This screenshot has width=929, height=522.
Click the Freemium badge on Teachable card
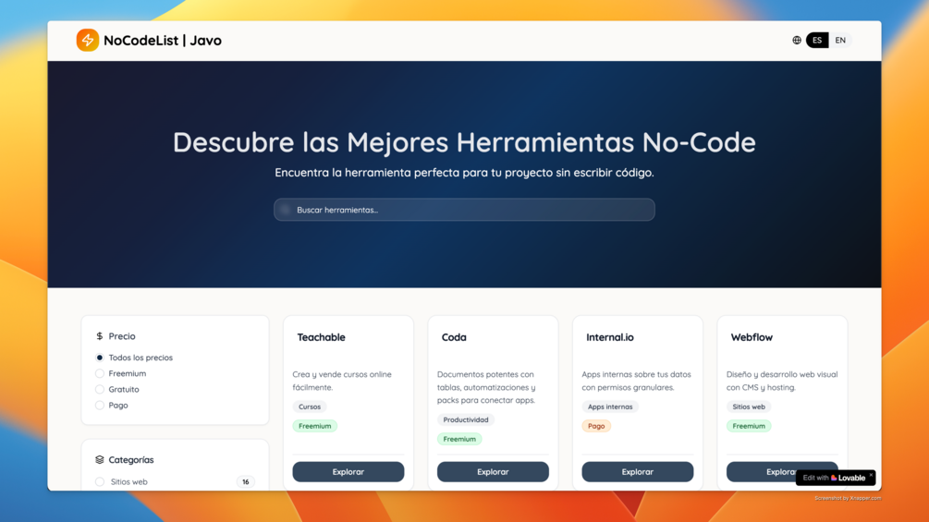point(314,426)
